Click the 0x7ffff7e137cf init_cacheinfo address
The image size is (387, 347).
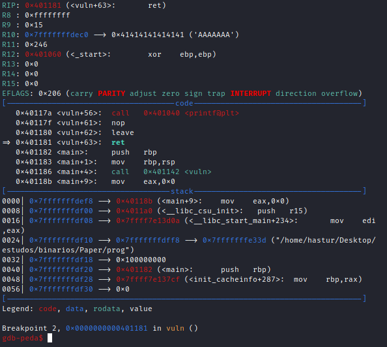click(x=148, y=280)
